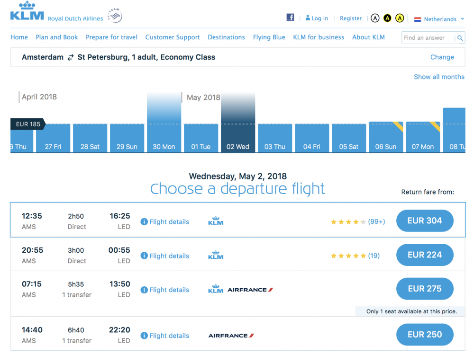Select 29 Sun date bar
The image size is (474, 354).
click(127, 138)
